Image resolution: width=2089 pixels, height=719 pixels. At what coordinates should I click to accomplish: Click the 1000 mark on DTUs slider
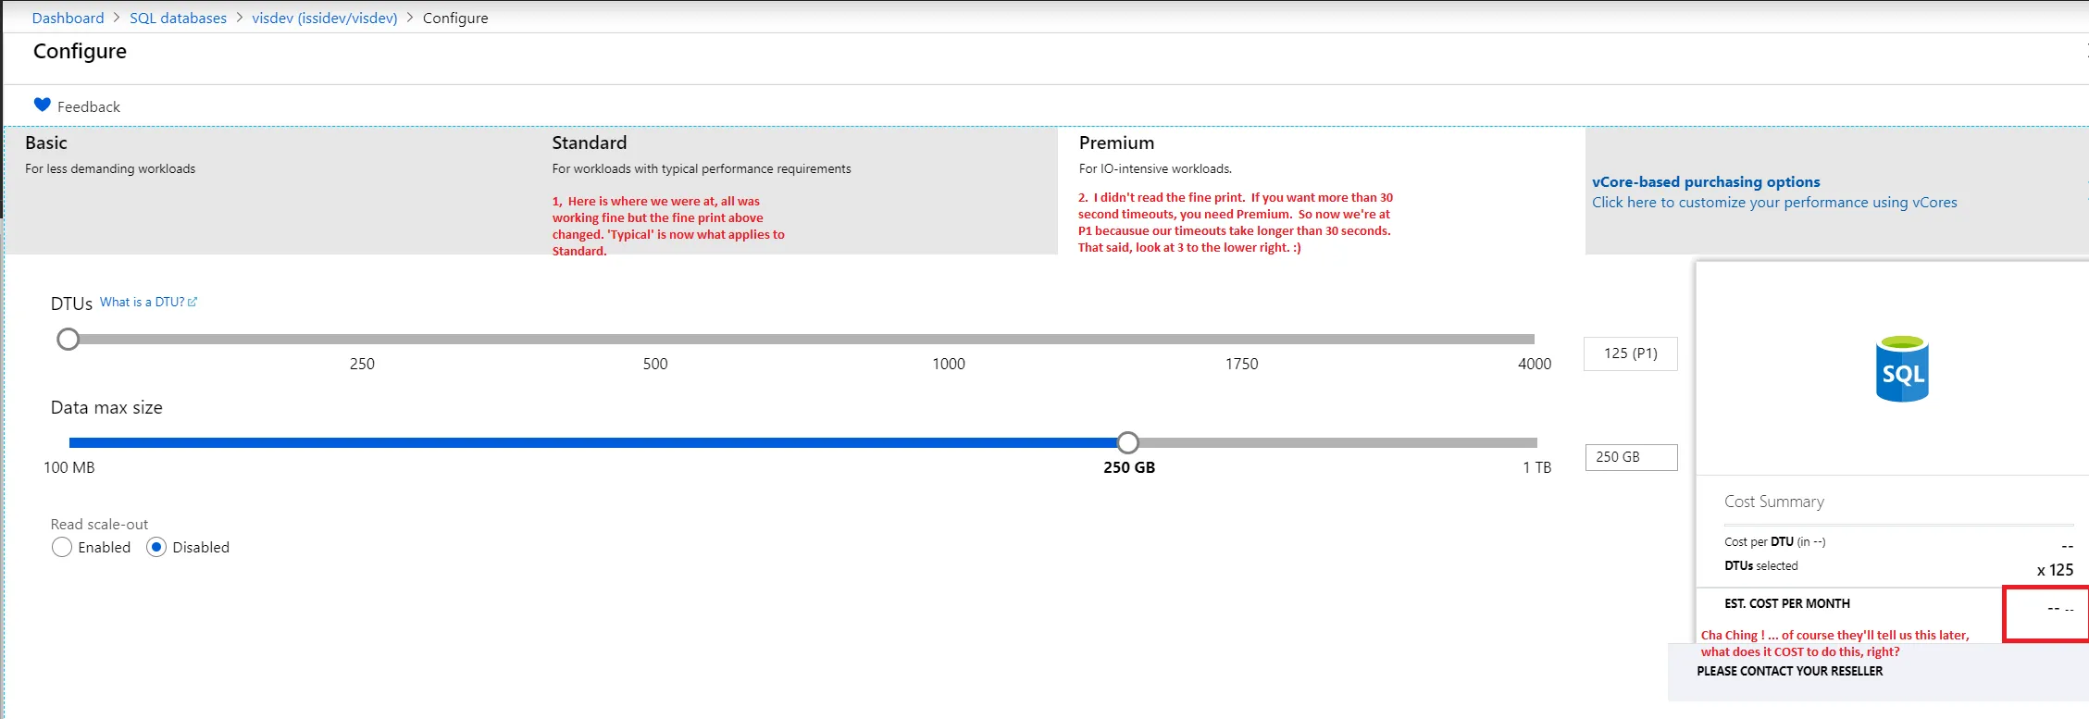[949, 364]
